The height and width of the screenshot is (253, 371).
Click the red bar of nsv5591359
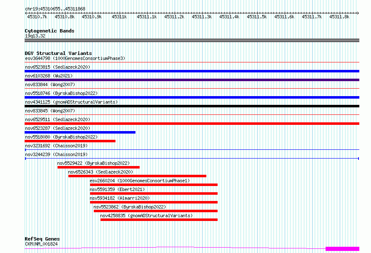point(154,193)
